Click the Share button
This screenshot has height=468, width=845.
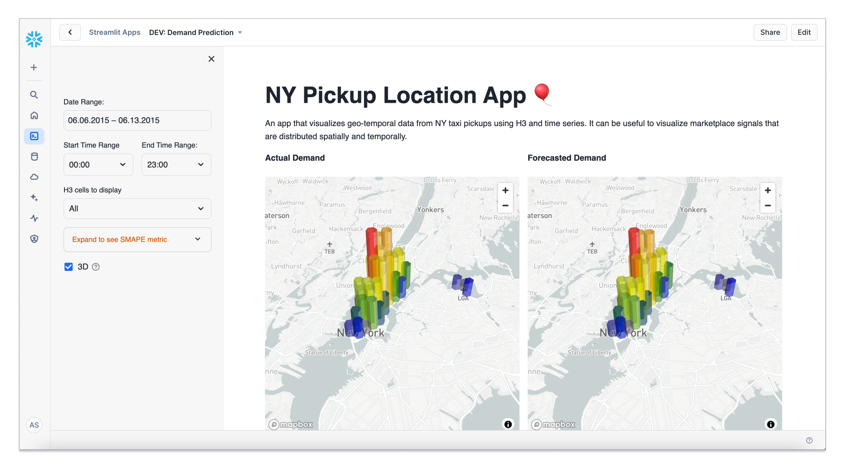[770, 33]
